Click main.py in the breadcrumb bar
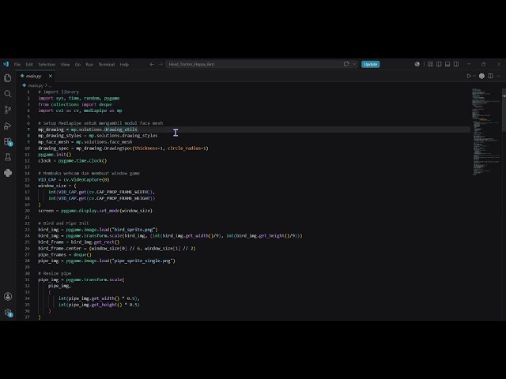Viewport: 506px width, 379px height. 36,85
